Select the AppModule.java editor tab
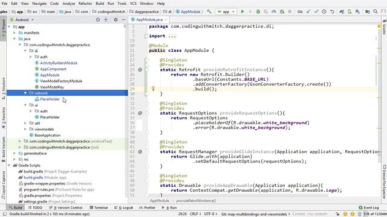Image resolution: width=387 pixels, height=217 pixels. (149, 20)
